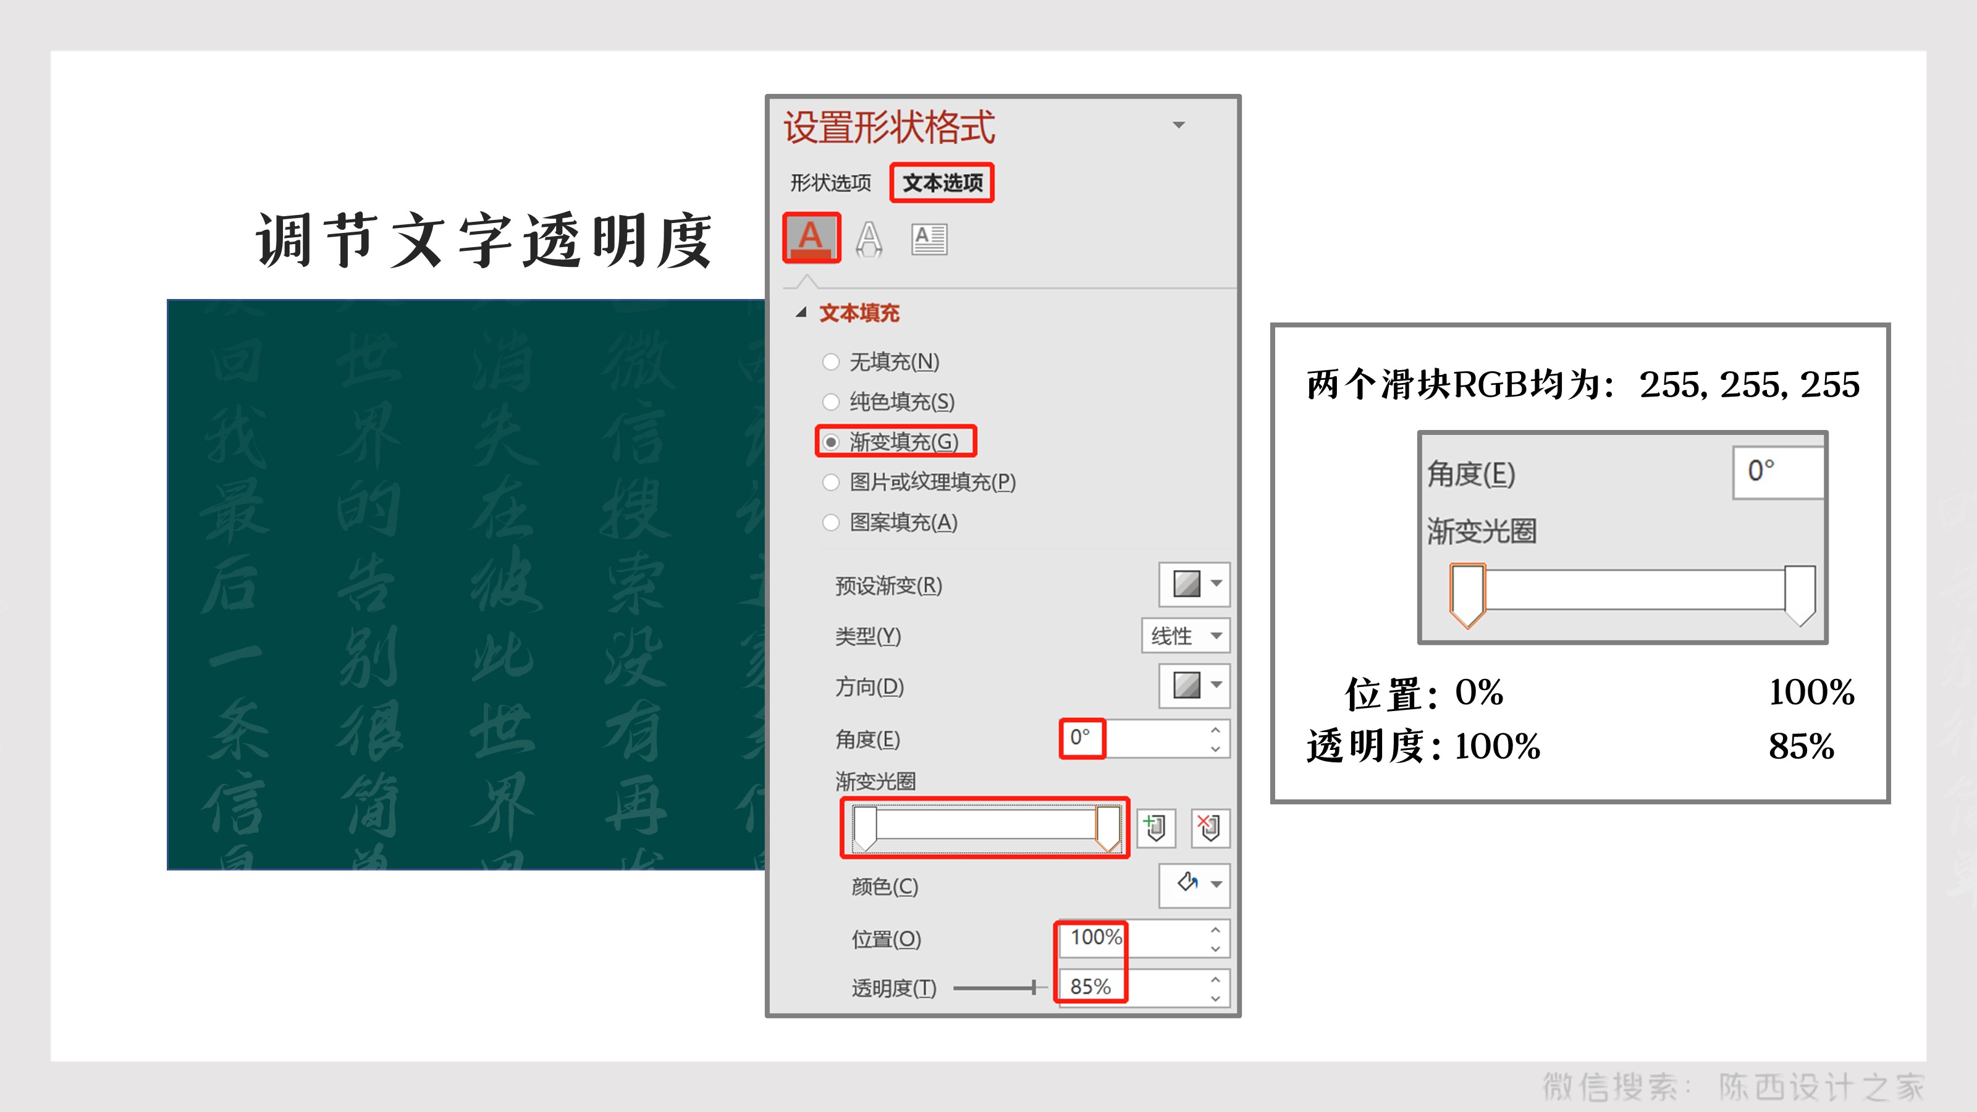
Task: Collapse the 文本填充 section
Action: pyautogui.click(x=801, y=313)
